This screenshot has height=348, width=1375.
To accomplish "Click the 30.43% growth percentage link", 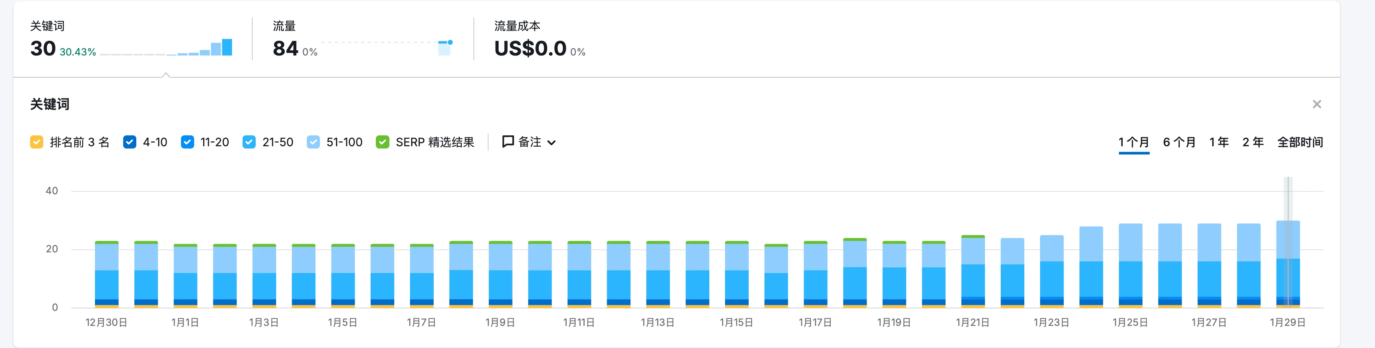I will [x=78, y=52].
